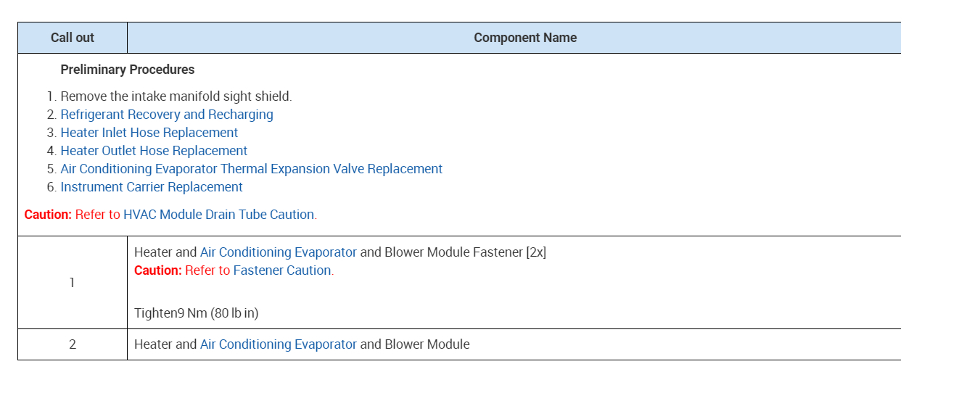972x393 pixels.
Task: Select the call out number 1 cell
Action: click(72, 283)
